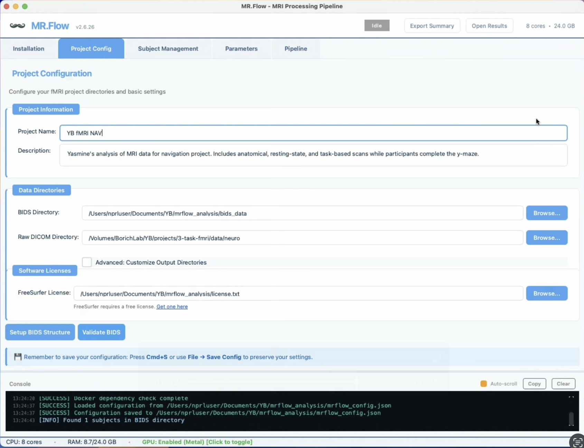The image size is (584, 448).
Task: Click the Export Summary button
Action: pos(432,25)
